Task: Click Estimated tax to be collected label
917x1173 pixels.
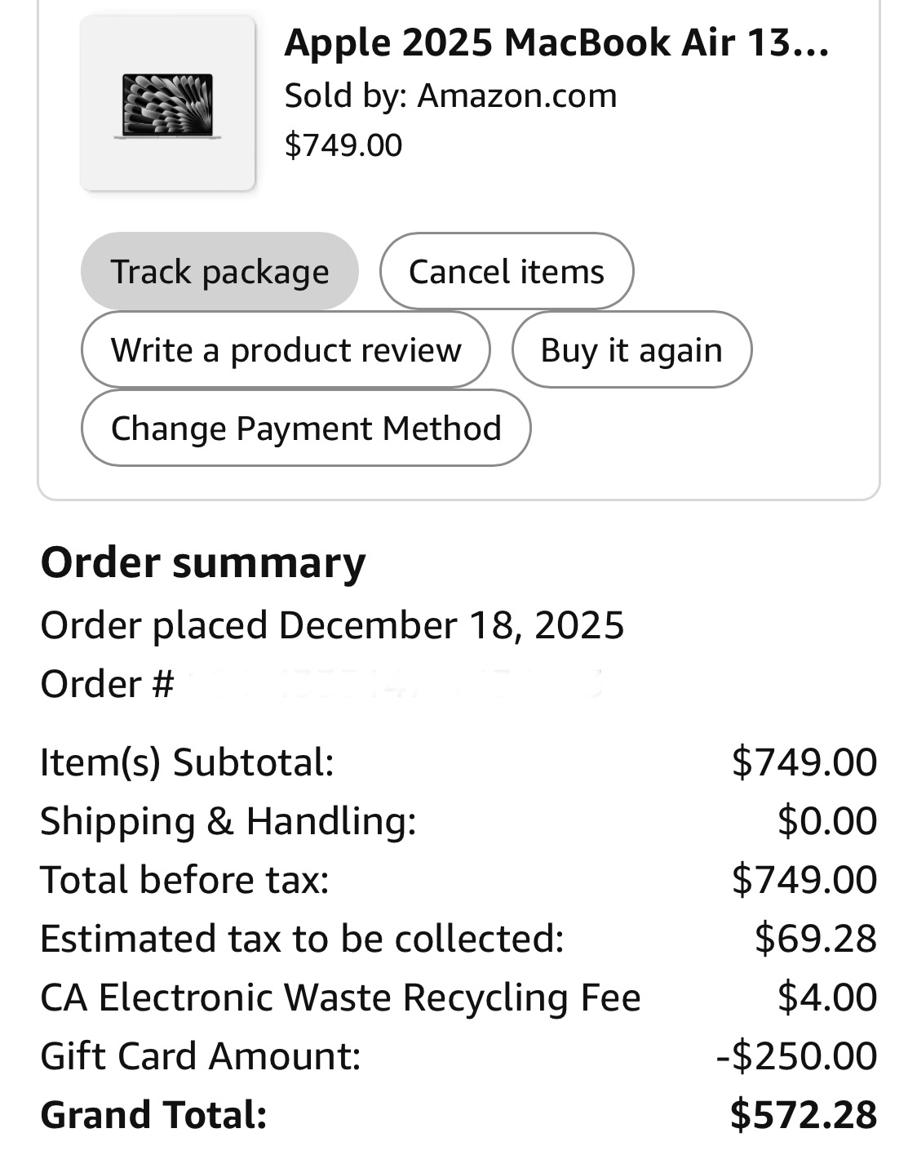Action: click(302, 939)
